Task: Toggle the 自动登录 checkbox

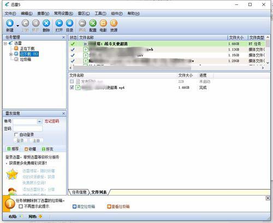Action: point(16,135)
